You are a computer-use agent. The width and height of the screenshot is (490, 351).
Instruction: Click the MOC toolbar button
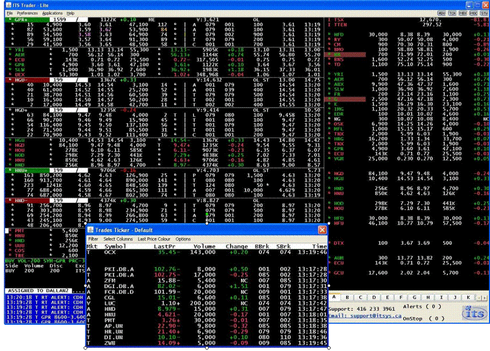tap(473, 13)
